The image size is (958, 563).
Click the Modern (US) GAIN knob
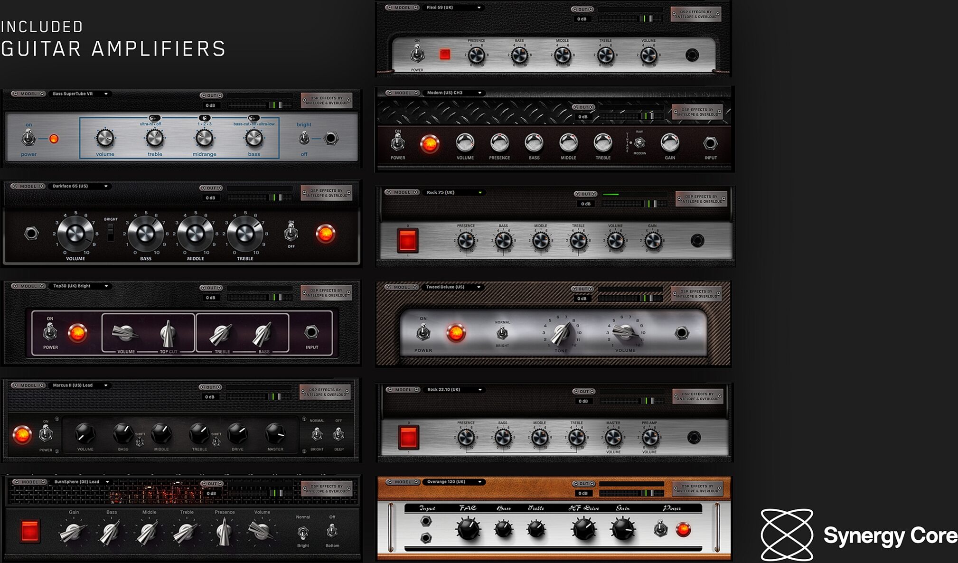point(670,142)
